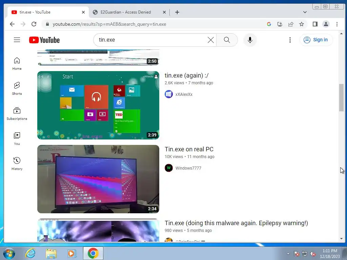The image size is (347, 260).
Task: Open the Epilepsy warning video thumbnail
Action: pyautogui.click(x=98, y=230)
